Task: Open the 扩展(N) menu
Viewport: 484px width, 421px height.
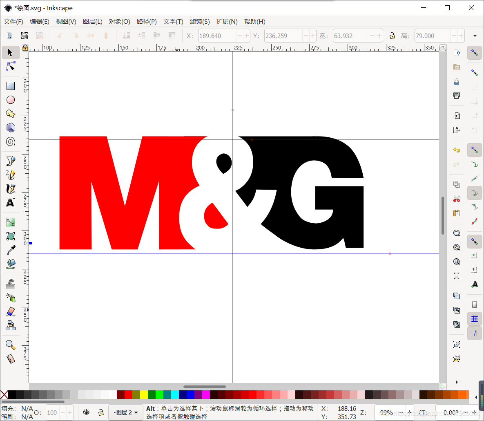Action: pos(227,22)
